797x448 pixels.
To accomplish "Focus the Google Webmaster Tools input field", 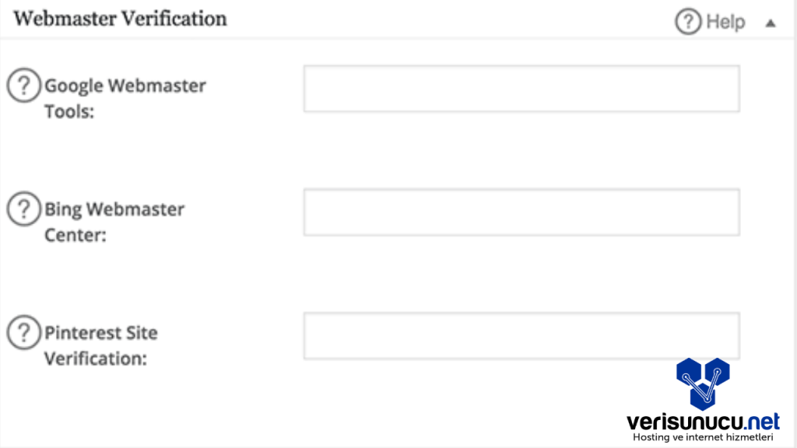I will point(521,89).
